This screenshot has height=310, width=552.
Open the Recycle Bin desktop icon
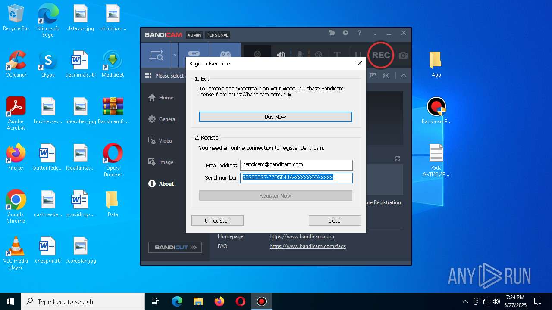16,18
